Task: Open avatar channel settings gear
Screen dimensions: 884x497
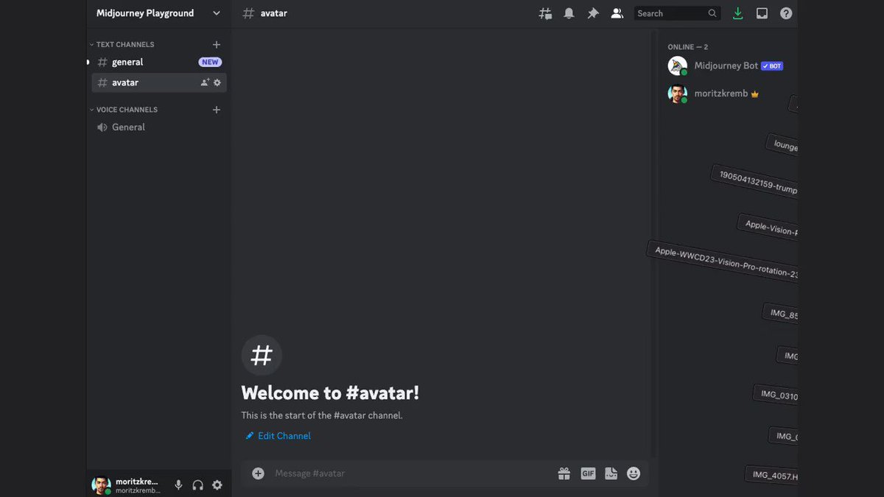Action: (217, 82)
